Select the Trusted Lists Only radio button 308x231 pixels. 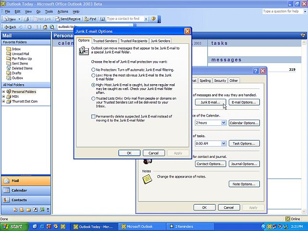(x=93, y=99)
